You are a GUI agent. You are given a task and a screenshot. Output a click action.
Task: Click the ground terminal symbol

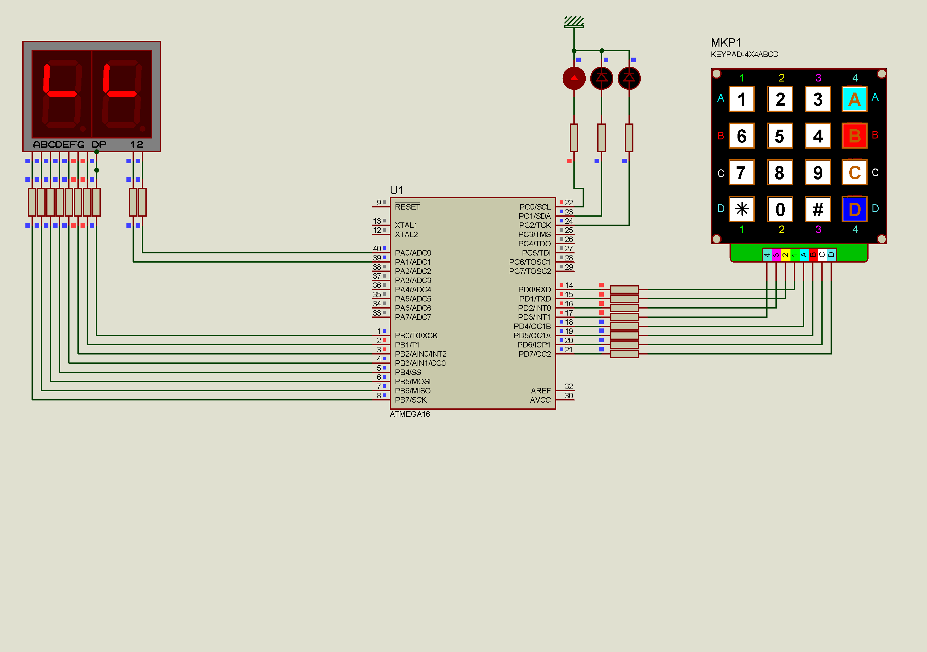coord(574,22)
